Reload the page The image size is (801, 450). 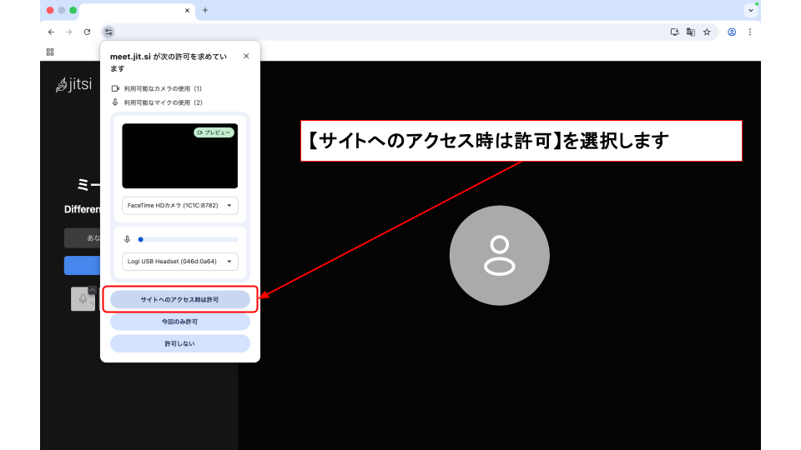point(87,32)
